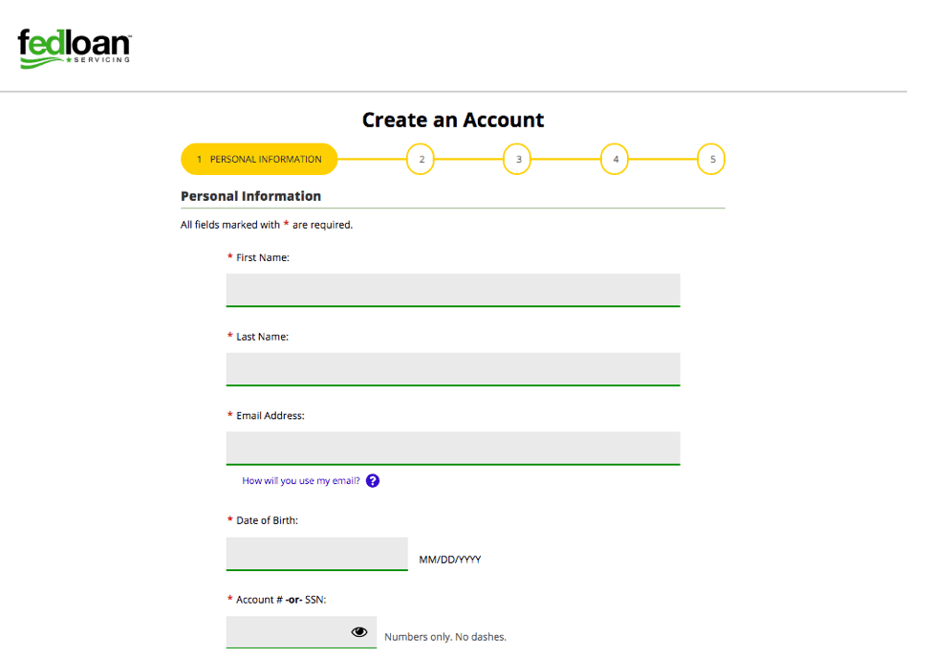The image size is (931, 659).
Task: Select the final step 5 circle
Action: click(x=711, y=159)
